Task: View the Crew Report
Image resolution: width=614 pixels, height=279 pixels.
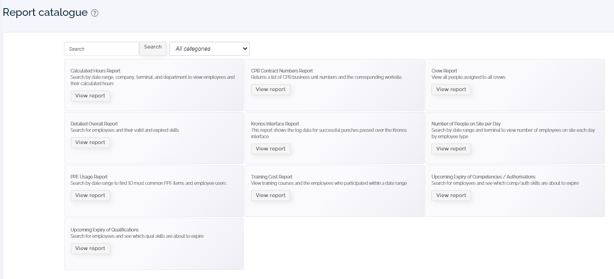Action: (451, 89)
